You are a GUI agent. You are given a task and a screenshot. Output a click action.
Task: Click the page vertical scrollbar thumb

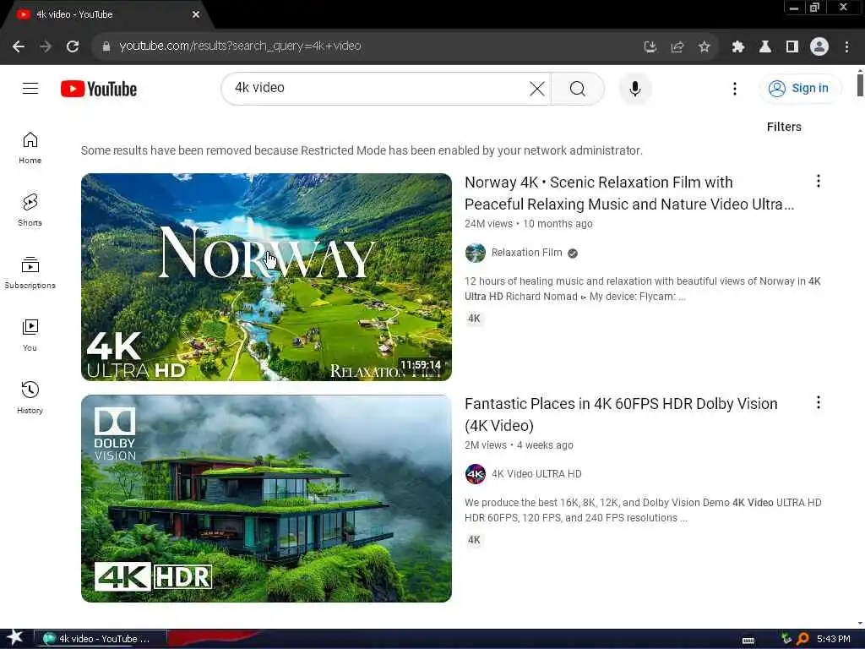[860, 85]
